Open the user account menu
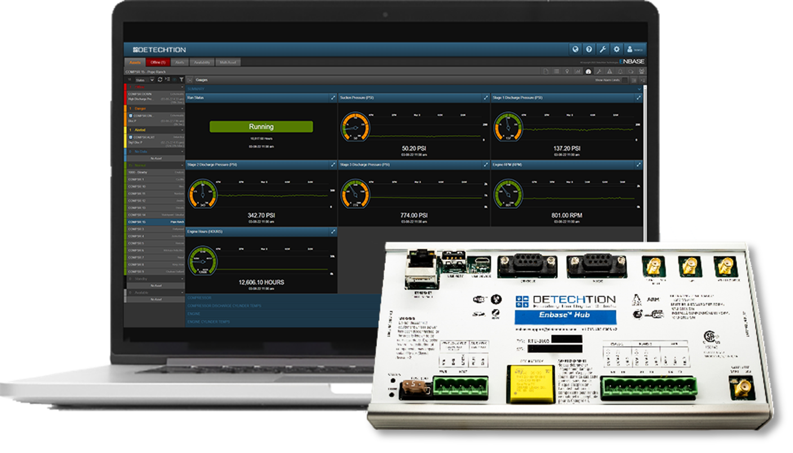This screenshot has height=453, width=793. coord(635,50)
